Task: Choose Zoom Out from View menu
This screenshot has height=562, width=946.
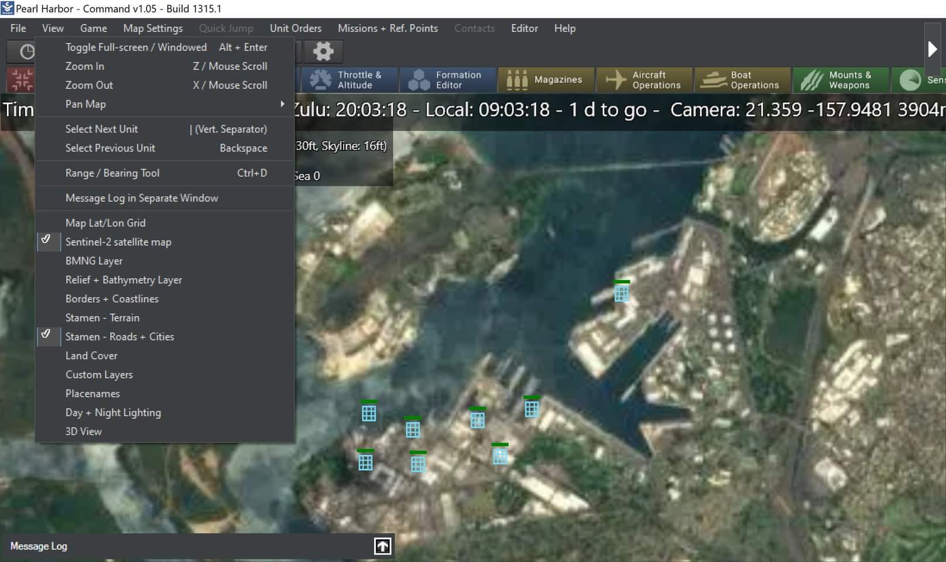Action: (164, 85)
